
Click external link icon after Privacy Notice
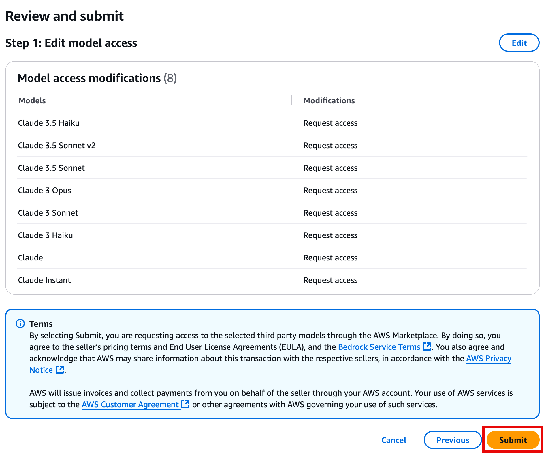tap(60, 370)
